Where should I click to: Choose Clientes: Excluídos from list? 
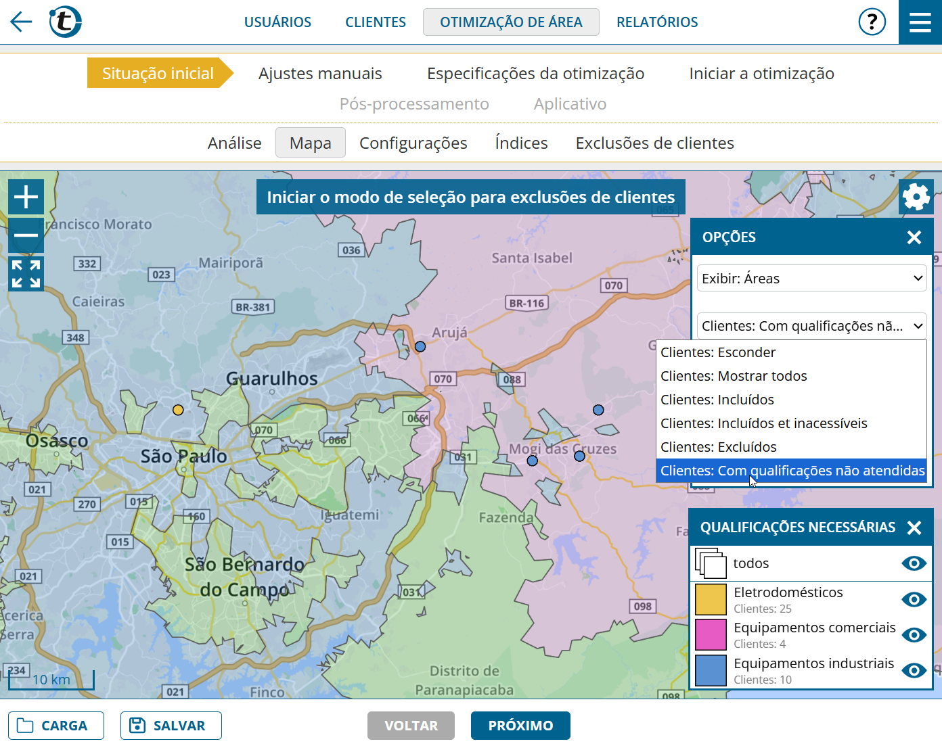point(718,447)
